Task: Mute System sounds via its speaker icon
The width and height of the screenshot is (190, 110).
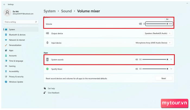Action: click(x=137, y=59)
